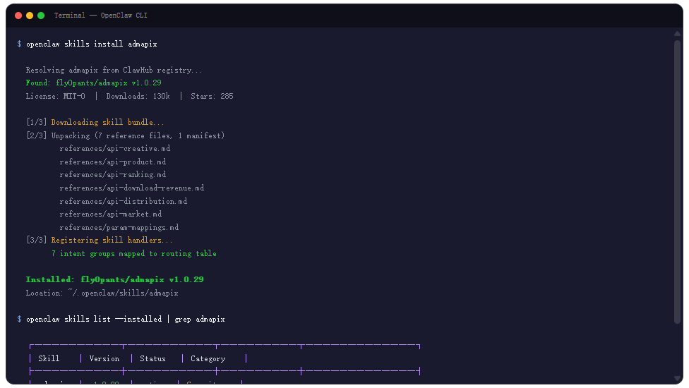Click the 'Skill' table header
689x388 pixels.
tap(49, 358)
